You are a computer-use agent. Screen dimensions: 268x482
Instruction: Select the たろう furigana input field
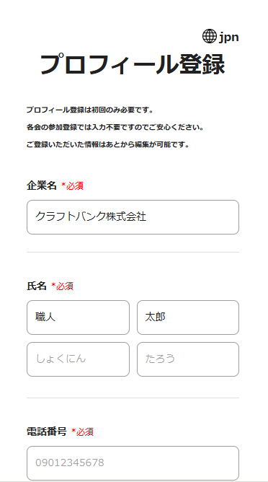[x=188, y=359]
